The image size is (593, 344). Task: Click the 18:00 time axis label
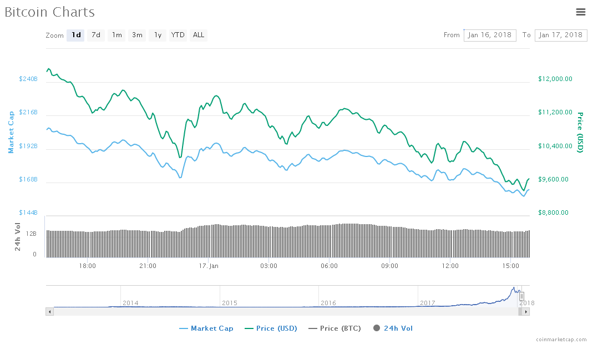click(x=87, y=266)
